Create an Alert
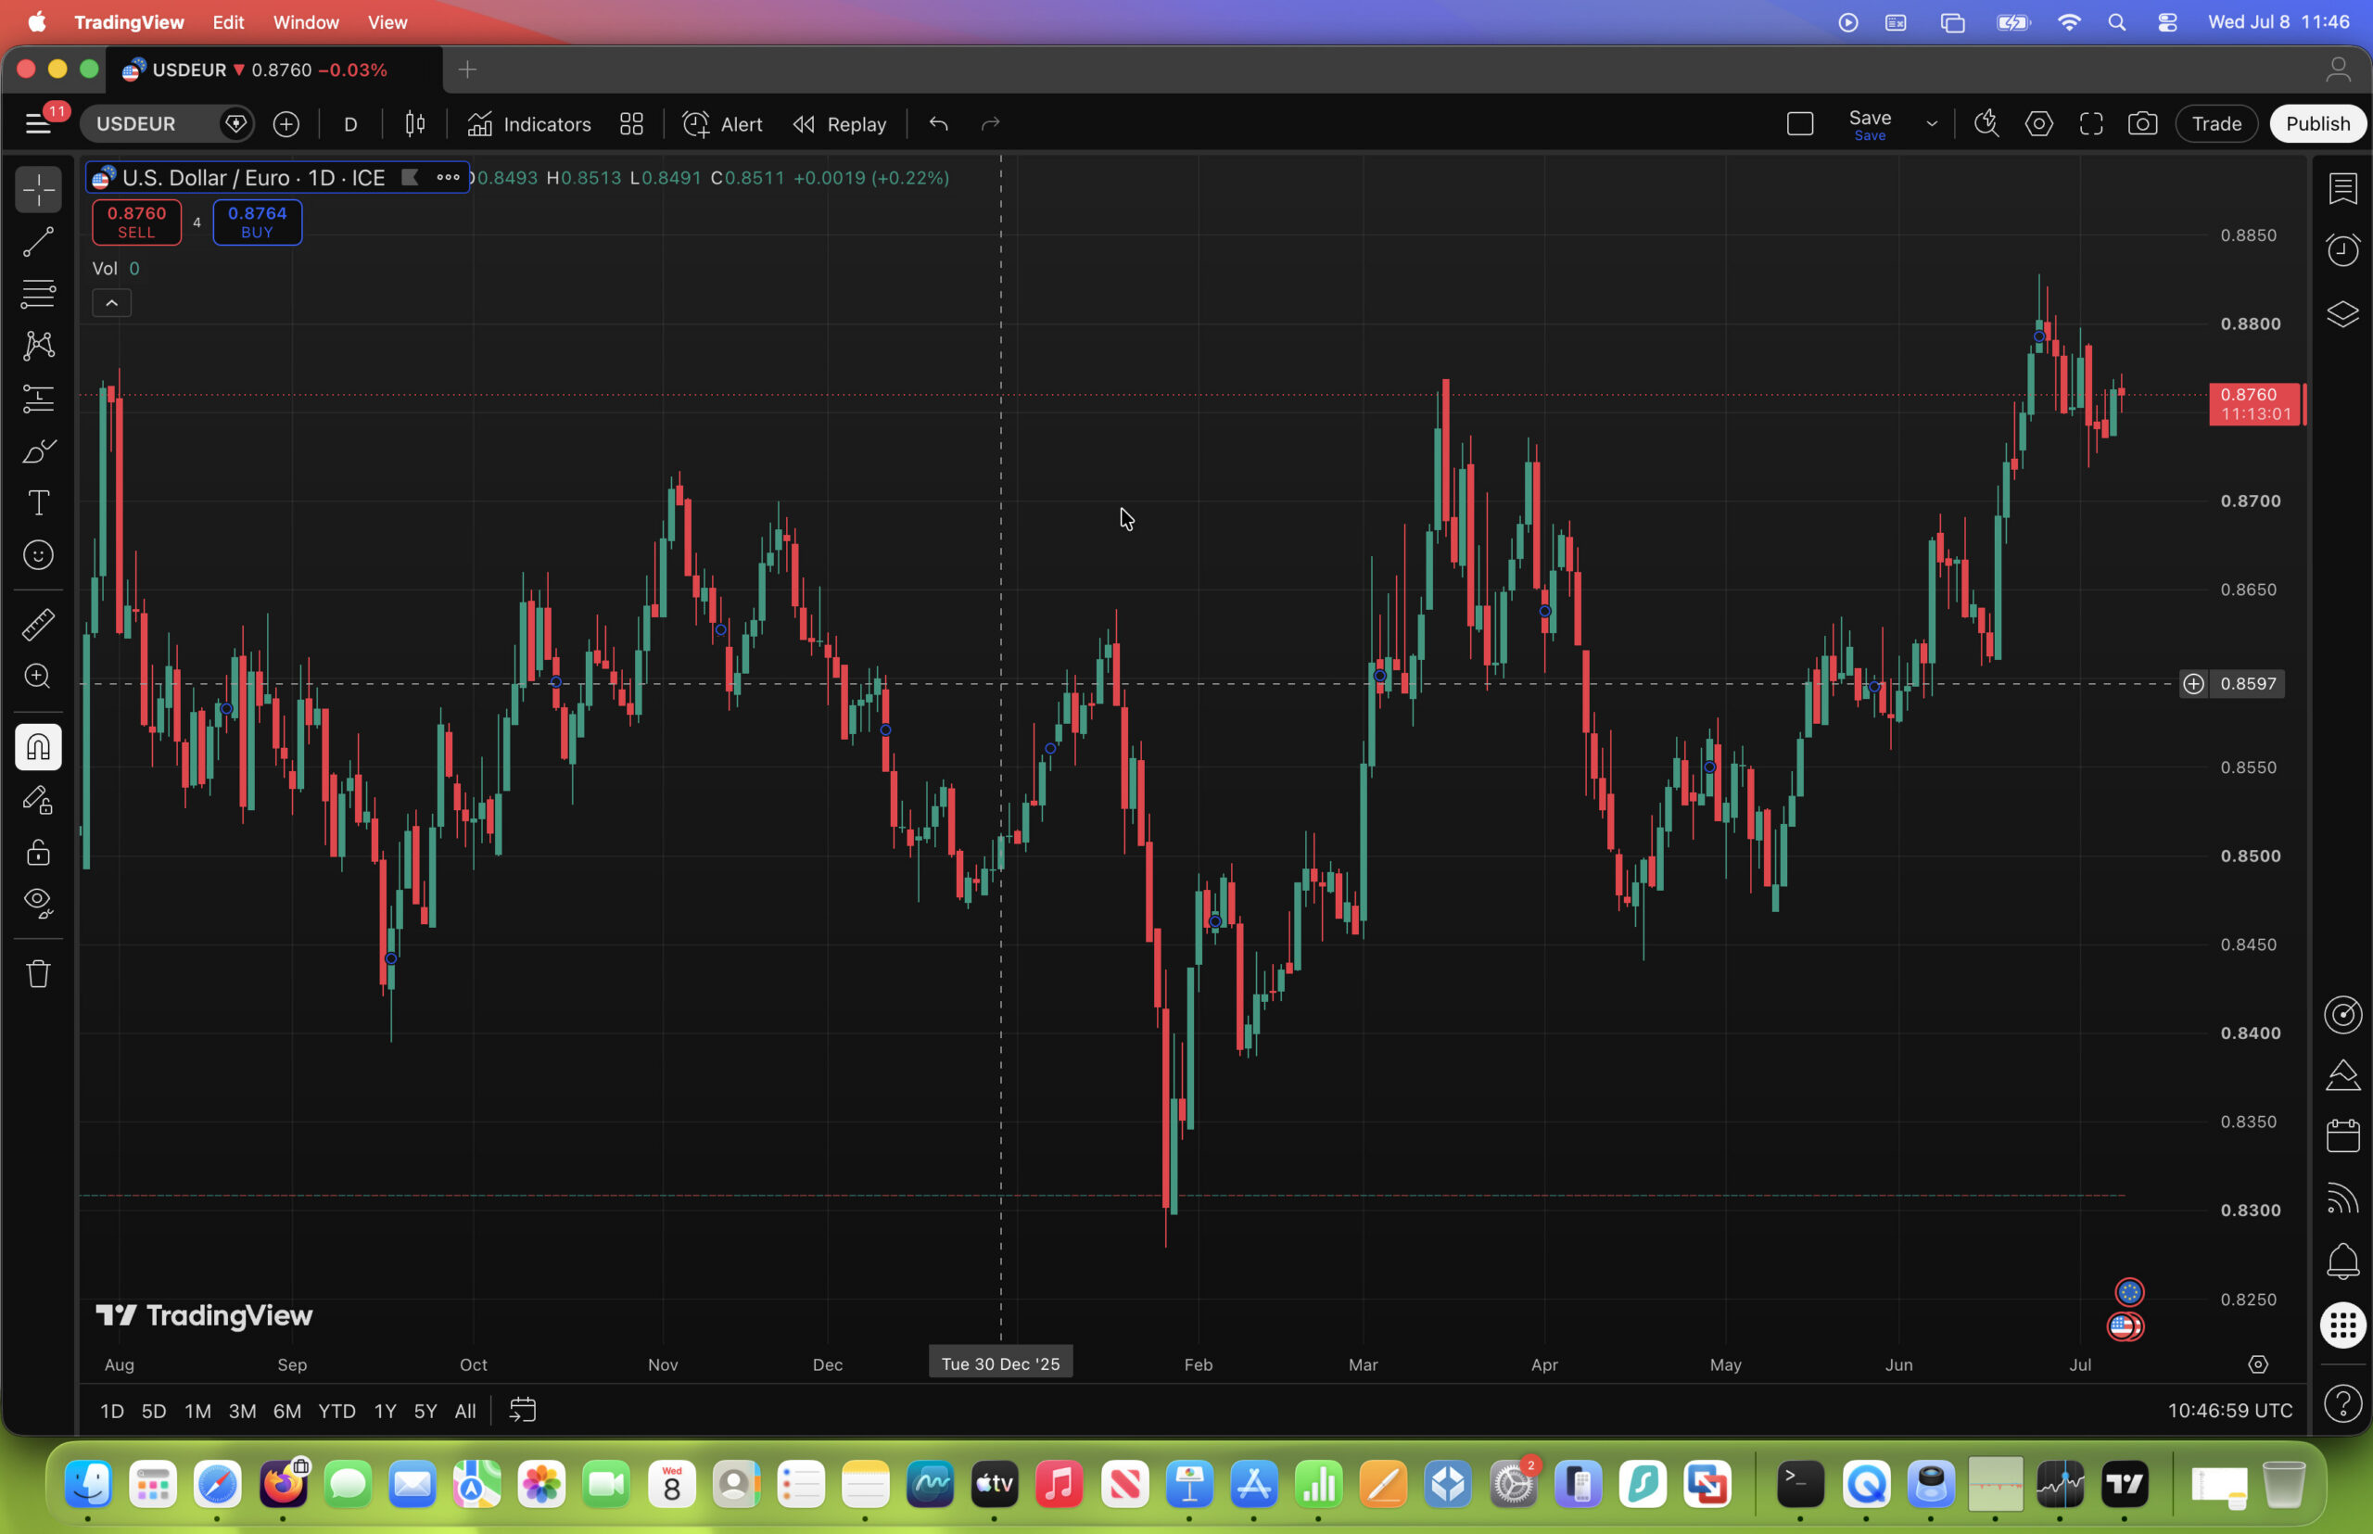Viewport: 2373px width, 1534px height. [x=722, y=123]
